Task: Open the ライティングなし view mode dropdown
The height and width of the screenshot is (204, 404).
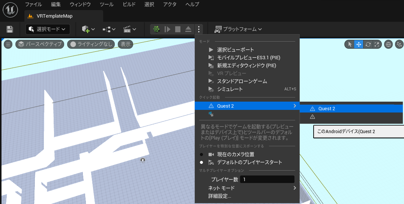Action: [91, 44]
